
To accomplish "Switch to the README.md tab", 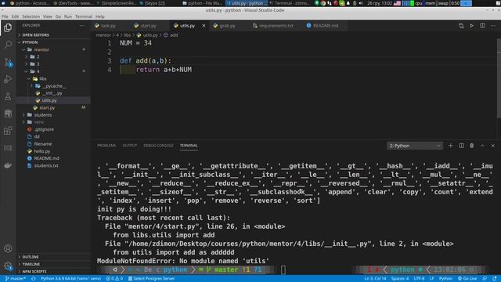I will coord(326,26).
